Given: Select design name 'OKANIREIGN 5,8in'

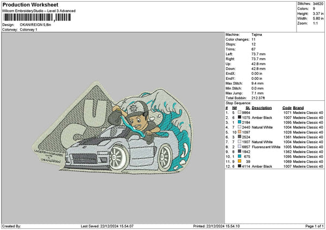Looking at the screenshot, I should pos(35,25).
